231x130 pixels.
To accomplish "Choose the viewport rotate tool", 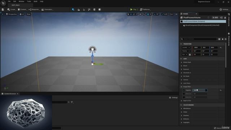I will 134,14.
